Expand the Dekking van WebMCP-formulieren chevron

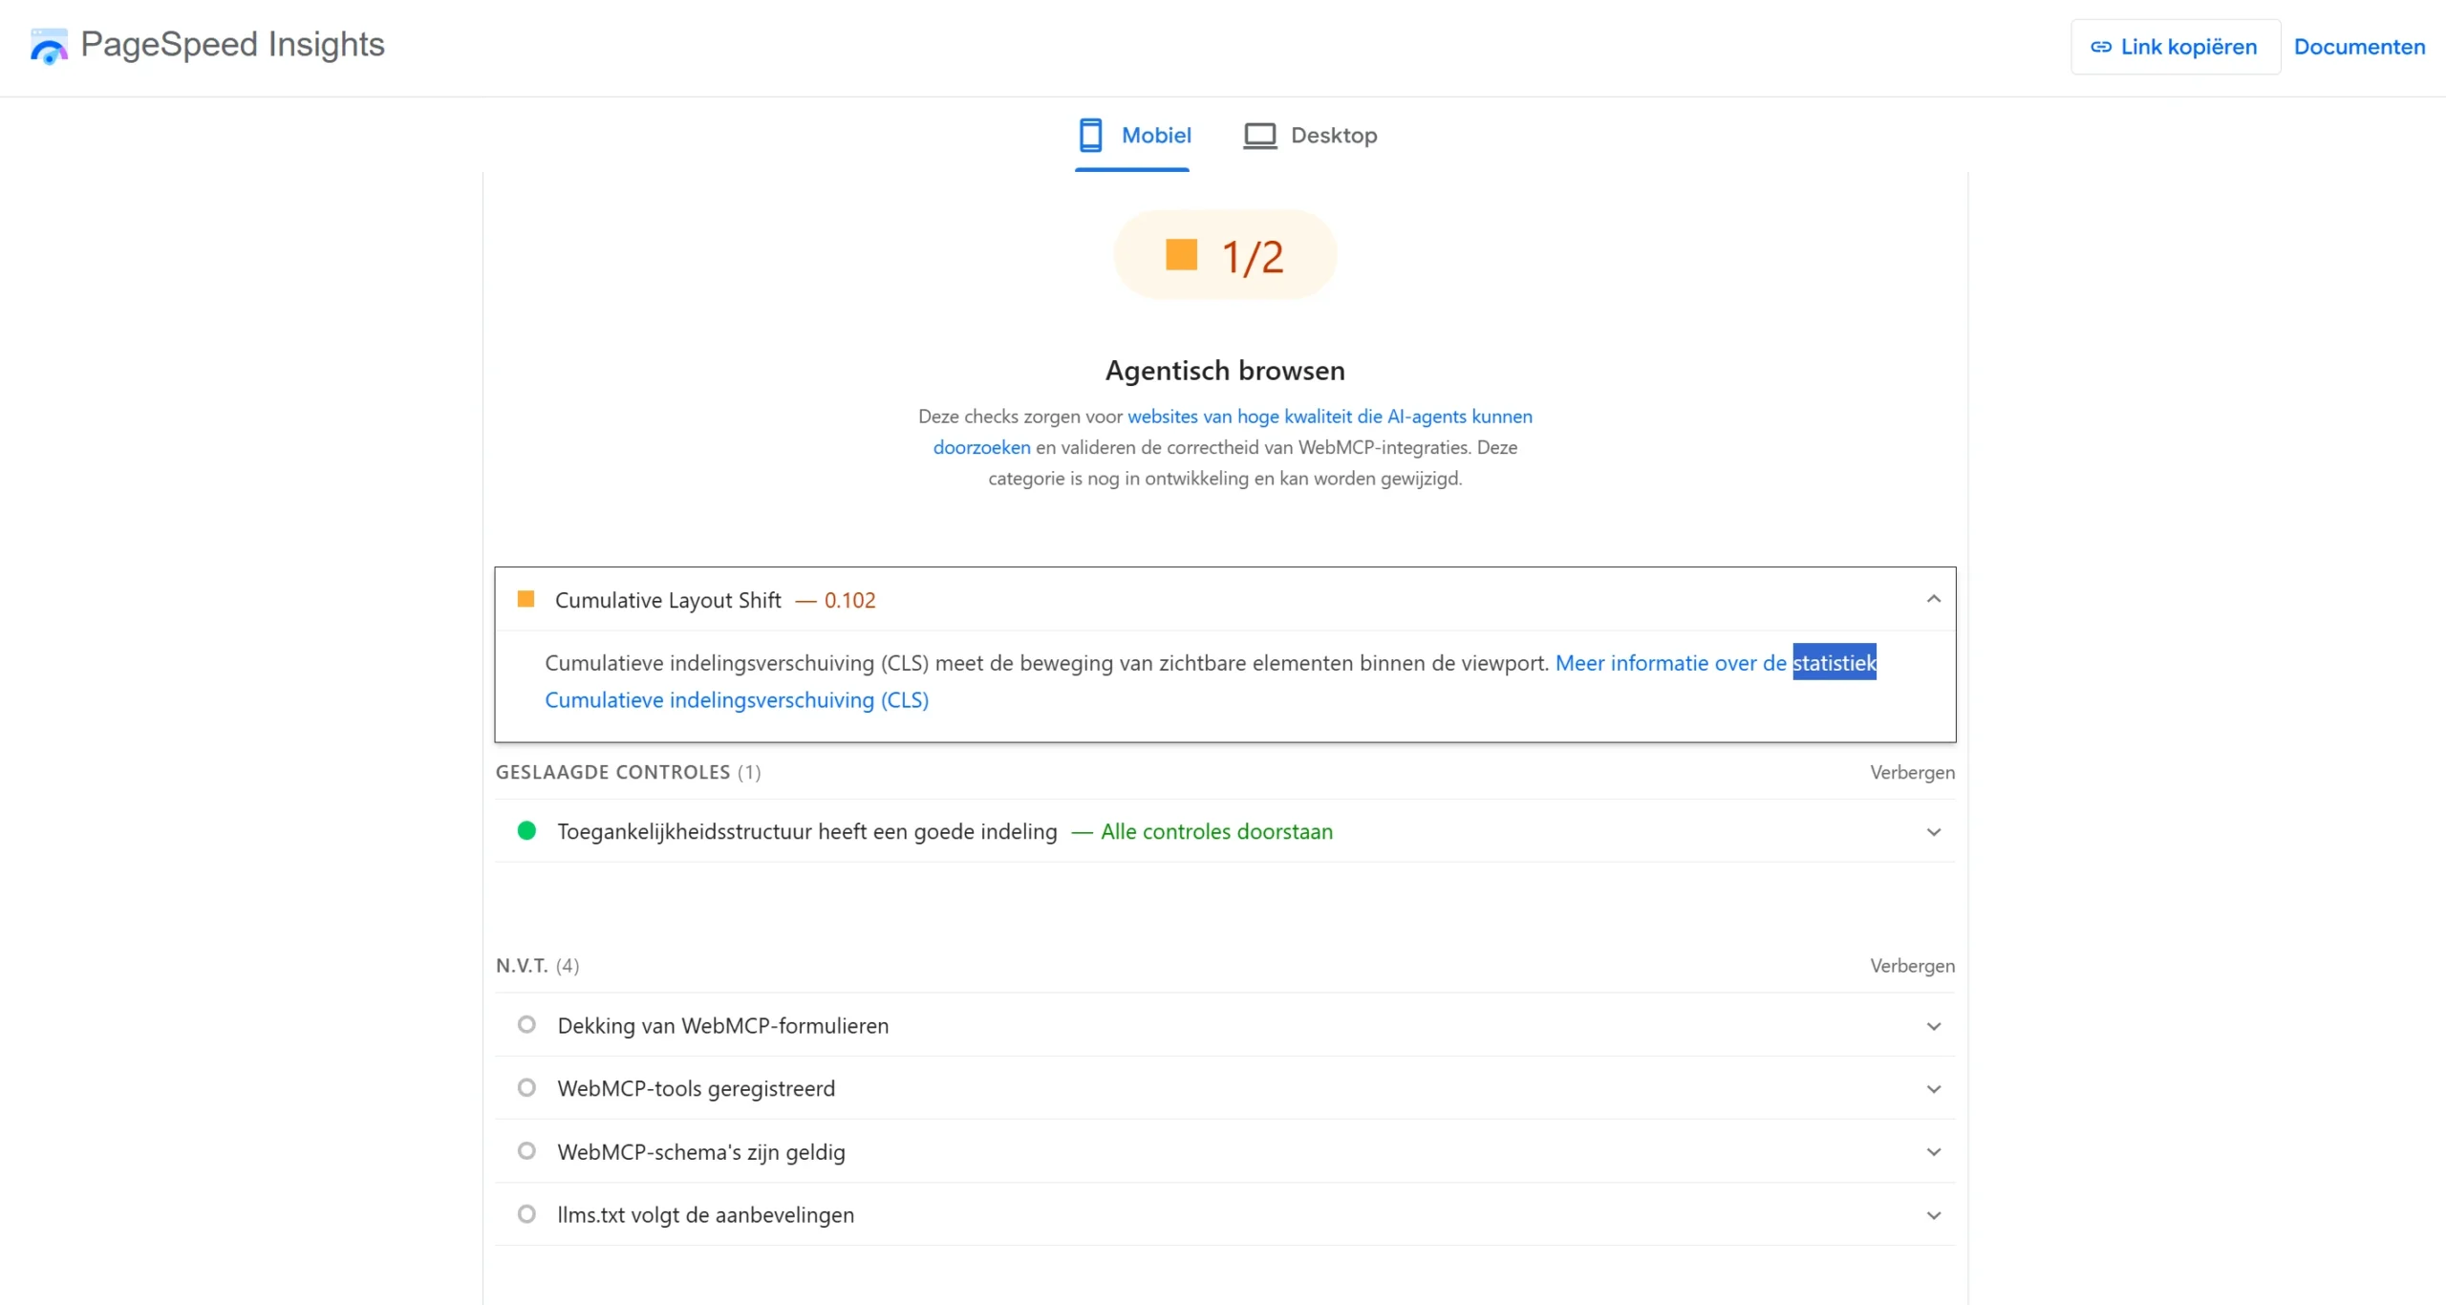pos(1934,1026)
